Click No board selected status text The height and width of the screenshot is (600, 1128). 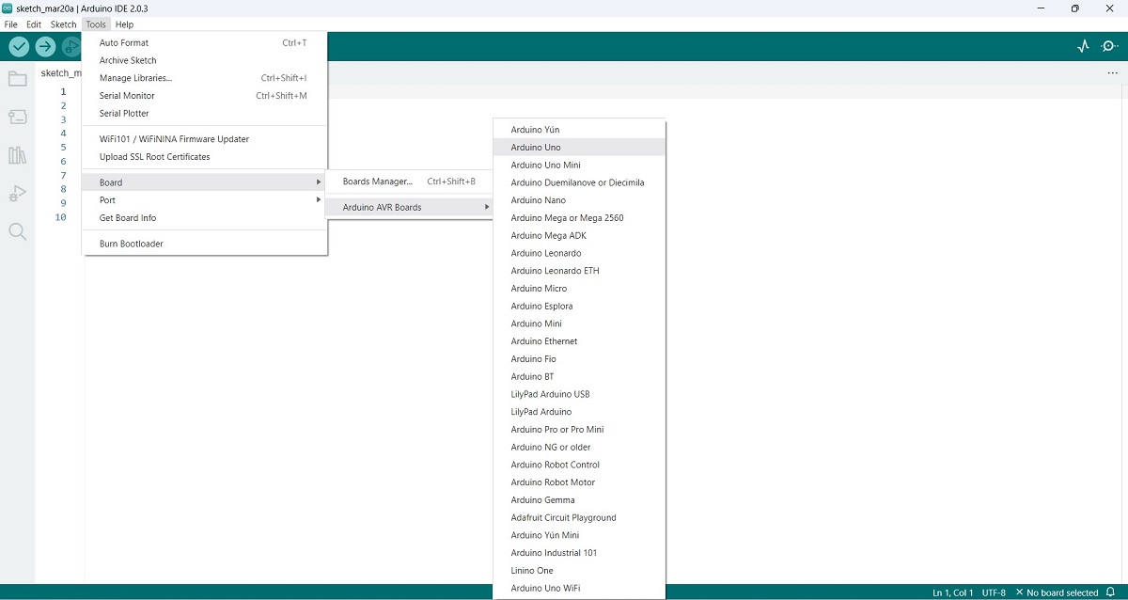[x=1061, y=592]
